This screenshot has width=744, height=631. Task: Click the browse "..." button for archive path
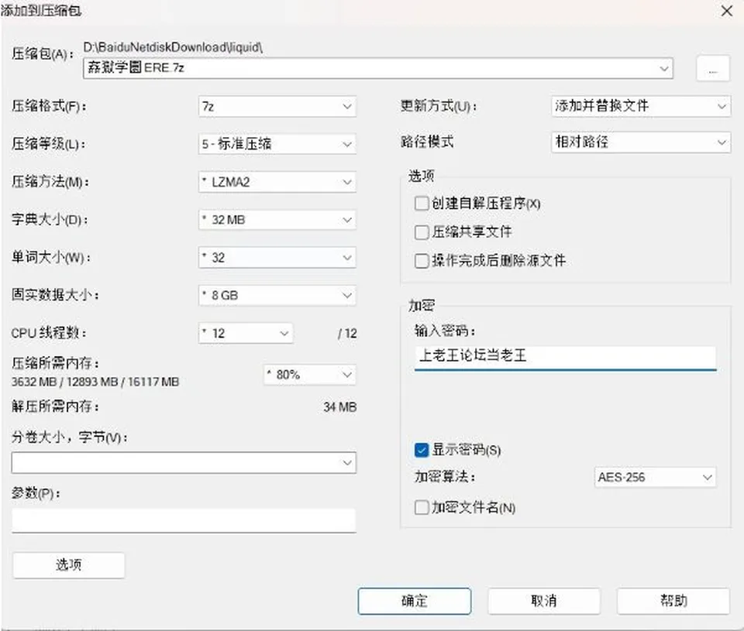click(712, 69)
